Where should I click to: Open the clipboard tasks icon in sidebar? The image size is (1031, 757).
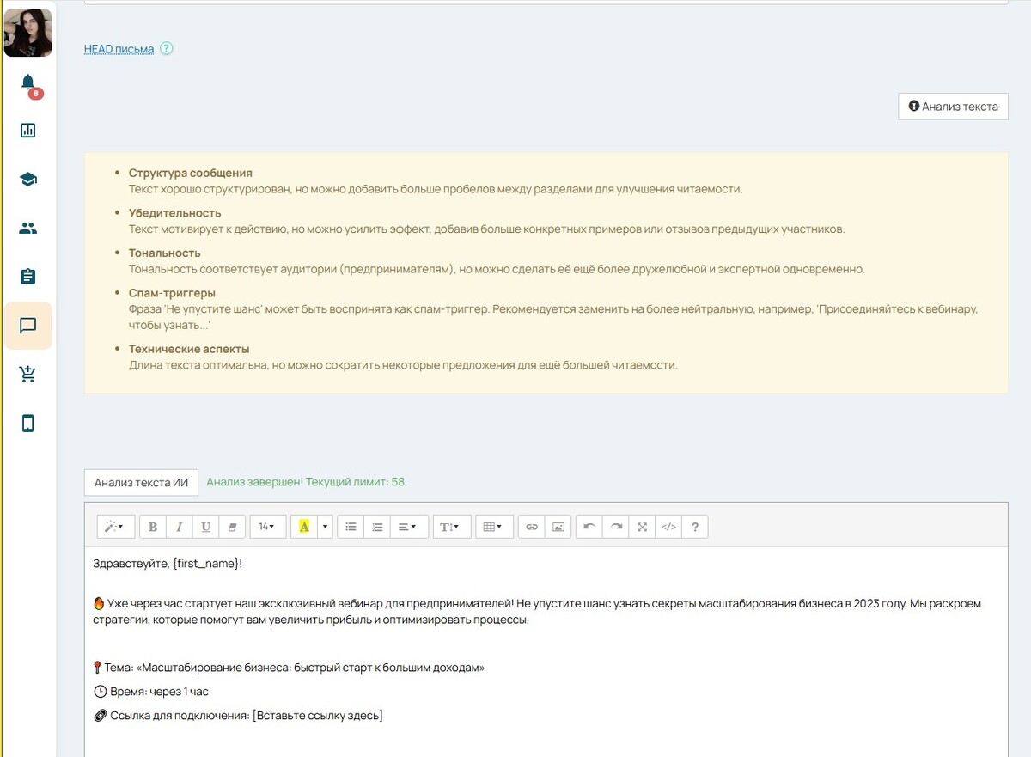click(27, 277)
